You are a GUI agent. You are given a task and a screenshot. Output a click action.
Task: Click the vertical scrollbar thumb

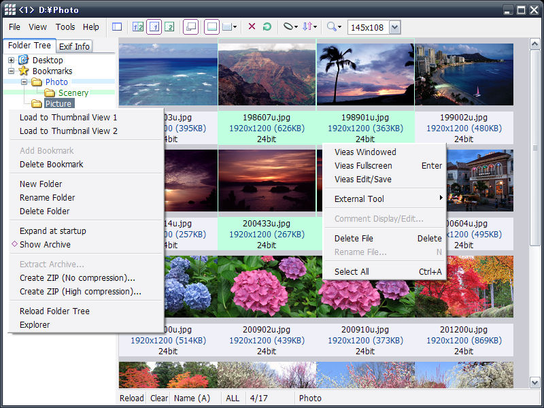(x=534, y=148)
